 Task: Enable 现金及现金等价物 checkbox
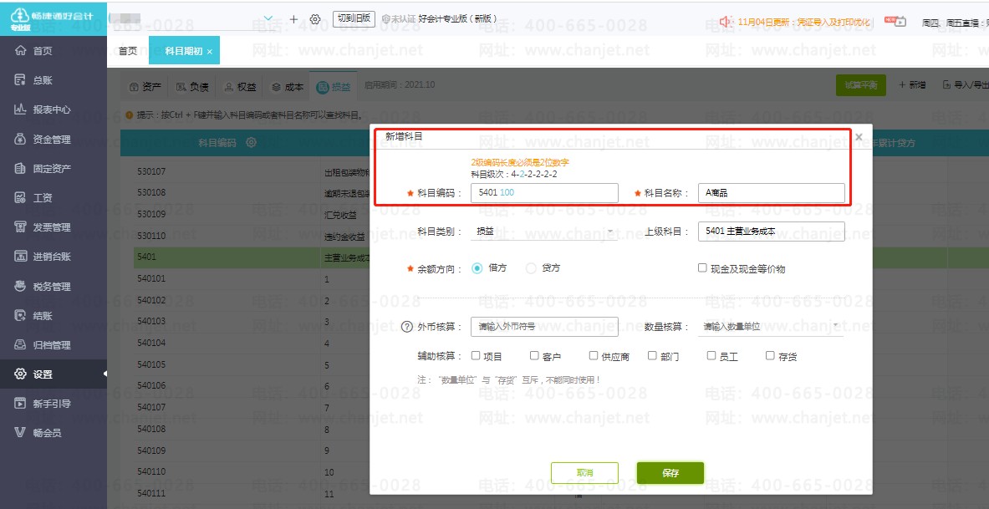[x=702, y=268]
